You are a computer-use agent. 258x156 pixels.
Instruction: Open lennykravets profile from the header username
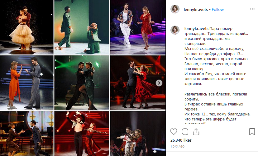pos(196,10)
